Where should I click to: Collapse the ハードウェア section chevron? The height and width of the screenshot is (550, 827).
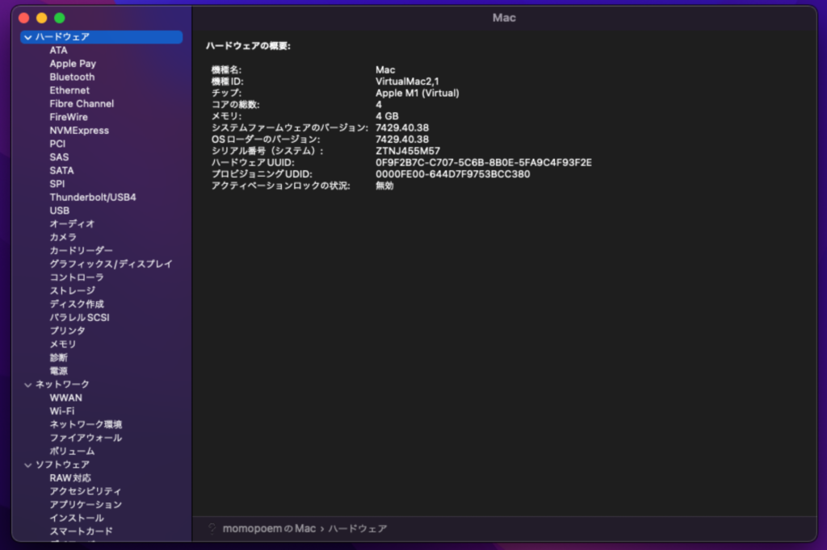click(x=28, y=37)
